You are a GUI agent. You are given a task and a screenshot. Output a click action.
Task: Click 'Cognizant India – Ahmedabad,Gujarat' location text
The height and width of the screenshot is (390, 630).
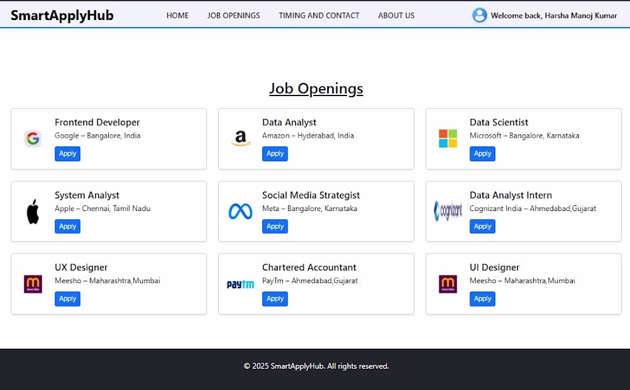[533, 209]
